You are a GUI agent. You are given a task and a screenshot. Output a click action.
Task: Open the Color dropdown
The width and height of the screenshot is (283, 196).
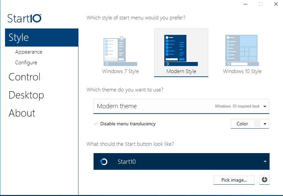coord(265,124)
